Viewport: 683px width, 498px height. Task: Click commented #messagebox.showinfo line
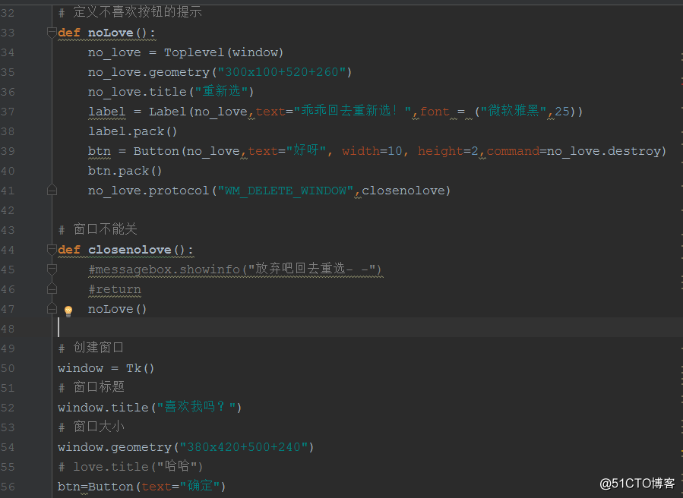(x=236, y=269)
